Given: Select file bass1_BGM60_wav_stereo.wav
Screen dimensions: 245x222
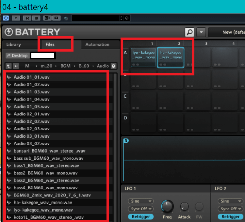Looking at the screenshot, I should tap(59, 166).
